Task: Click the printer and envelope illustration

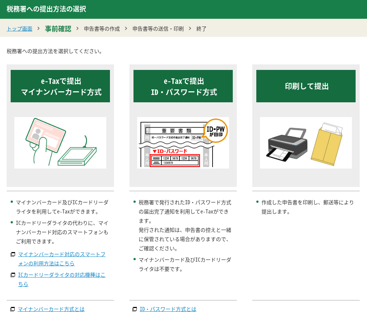Action: click(306, 143)
